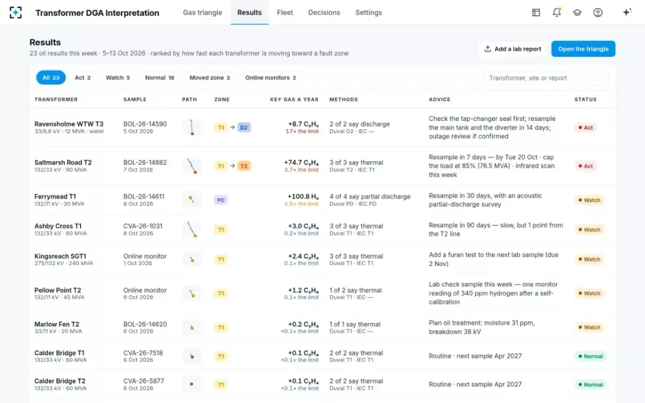Open the path chart for Ferrymead T1
The image size is (645, 403).
coord(192,200)
